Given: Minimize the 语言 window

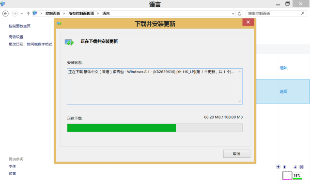Looking at the screenshot, I should click(278, 4).
